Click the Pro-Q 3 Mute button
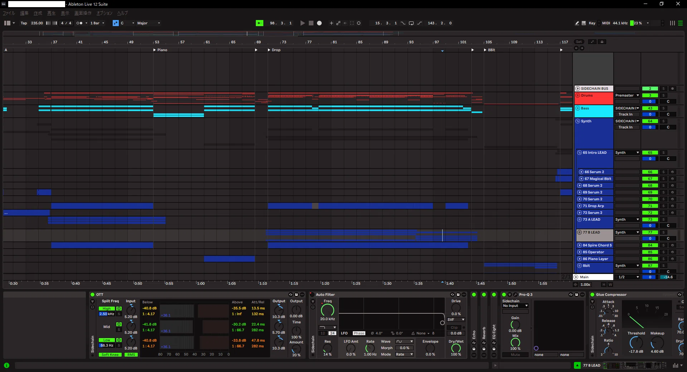 [x=515, y=355]
